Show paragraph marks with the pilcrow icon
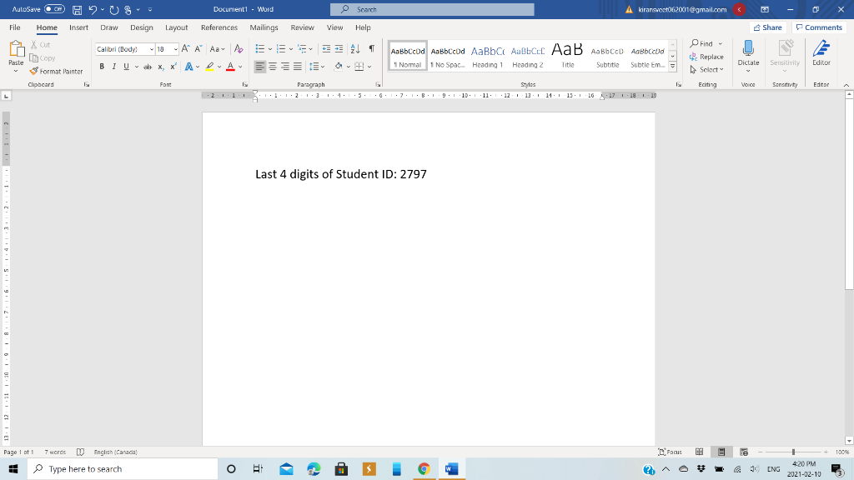This screenshot has width=854, height=480. tap(372, 48)
